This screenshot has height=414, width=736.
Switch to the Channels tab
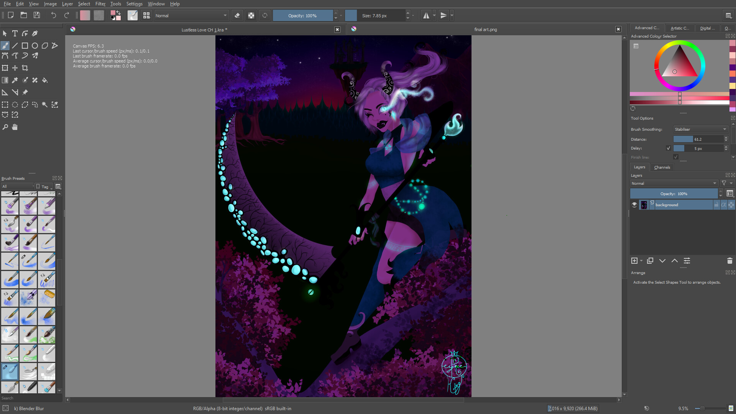pos(662,167)
